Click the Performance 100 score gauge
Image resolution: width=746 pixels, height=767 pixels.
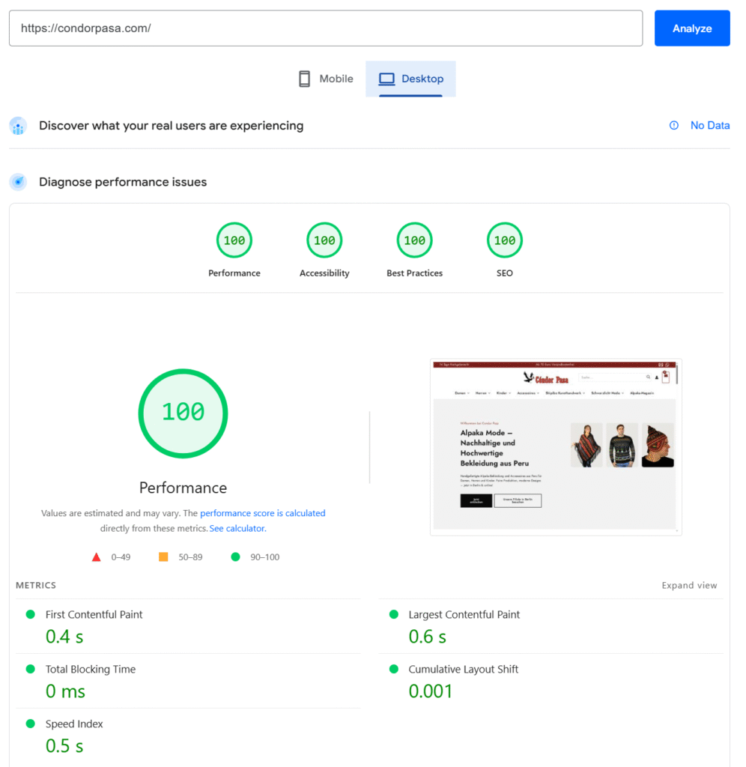tap(234, 240)
